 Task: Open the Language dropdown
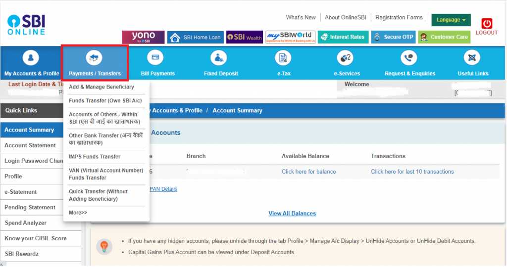tap(451, 20)
